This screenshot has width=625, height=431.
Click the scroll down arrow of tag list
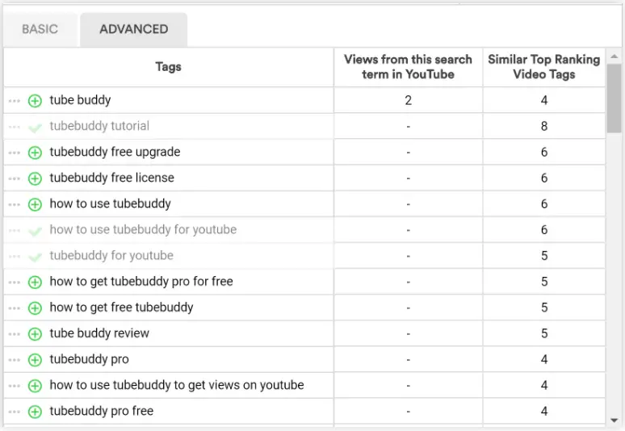(615, 421)
